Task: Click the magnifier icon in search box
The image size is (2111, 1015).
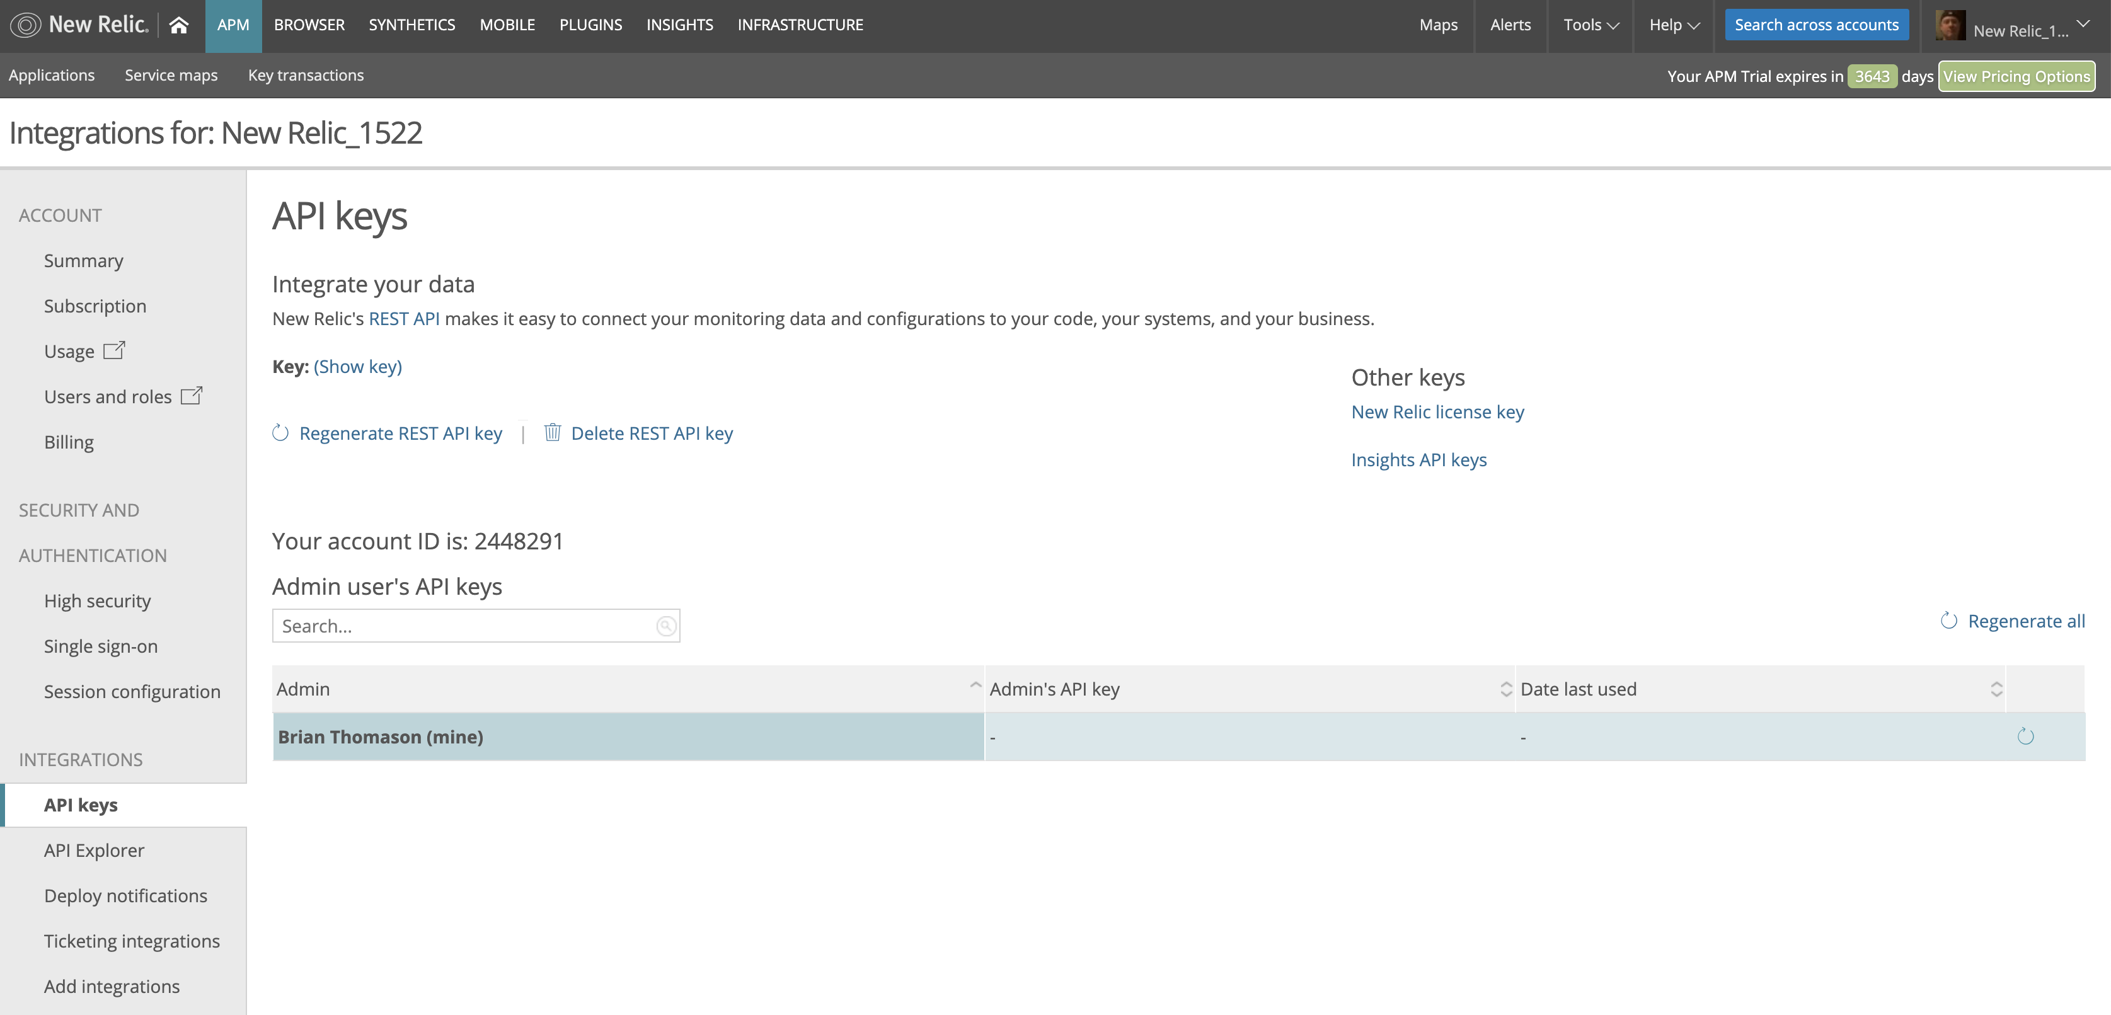Action: (666, 626)
